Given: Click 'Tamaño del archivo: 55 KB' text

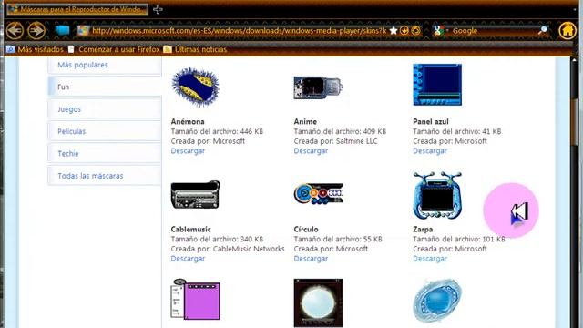Looking at the screenshot, I should 338,239.
